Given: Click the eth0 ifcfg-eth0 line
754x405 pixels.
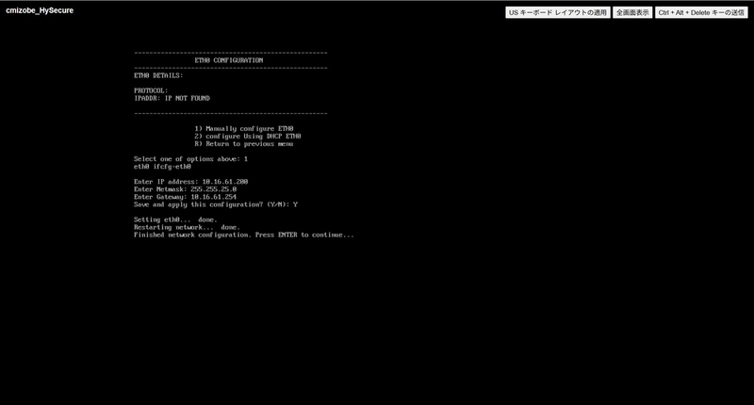Looking at the screenshot, I should [162, 167].
